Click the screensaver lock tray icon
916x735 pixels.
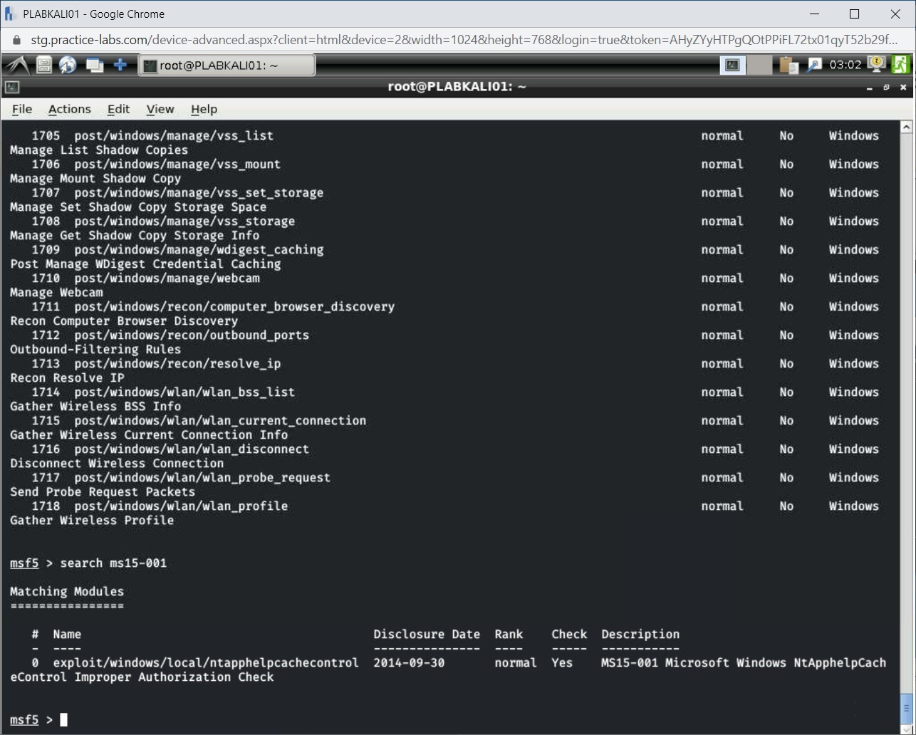pos(875,65)
